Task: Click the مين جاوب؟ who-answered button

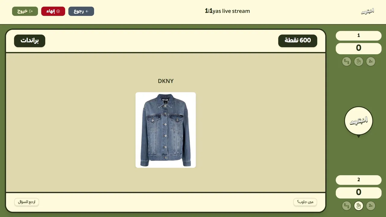Action: tap(305, 202)
